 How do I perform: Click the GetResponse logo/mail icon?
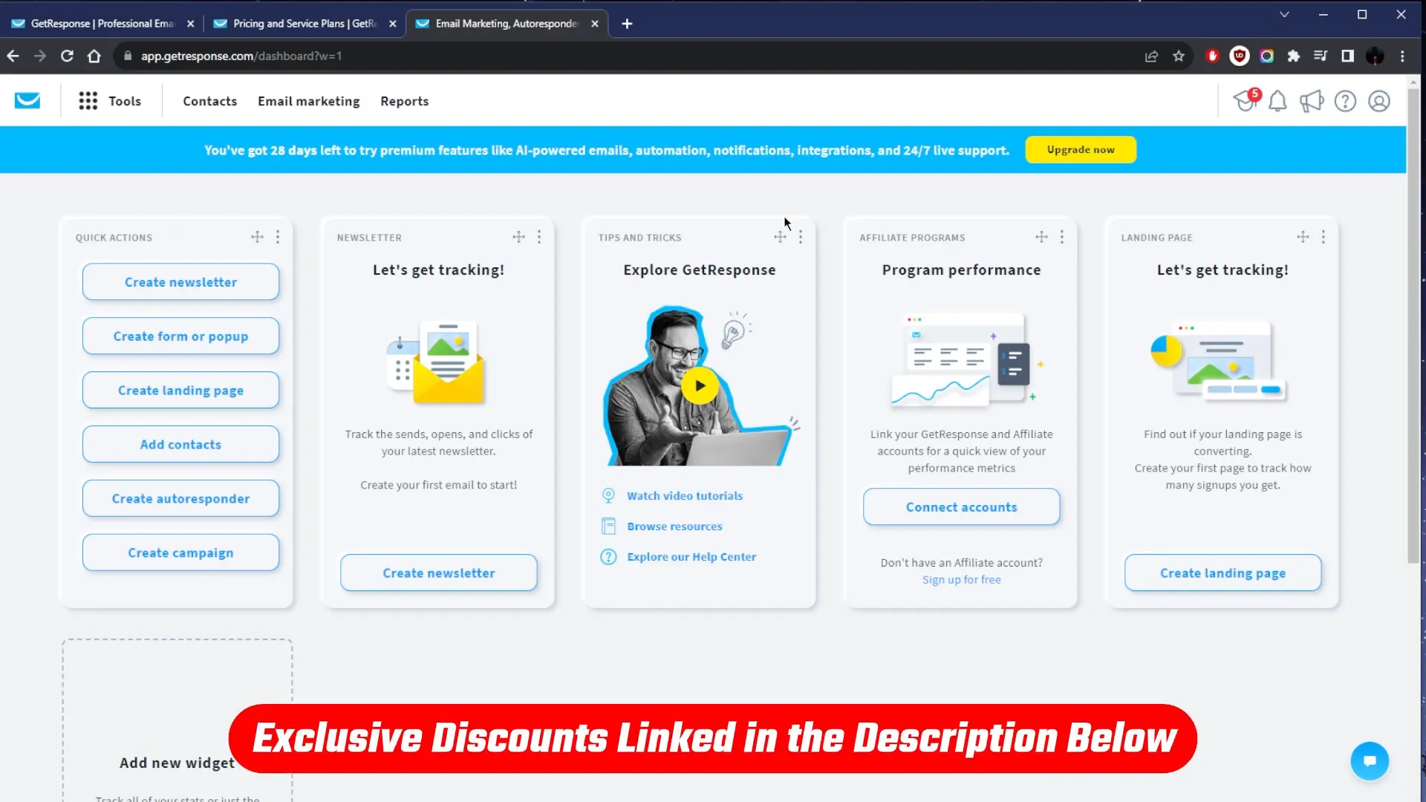tap(27, 101)
